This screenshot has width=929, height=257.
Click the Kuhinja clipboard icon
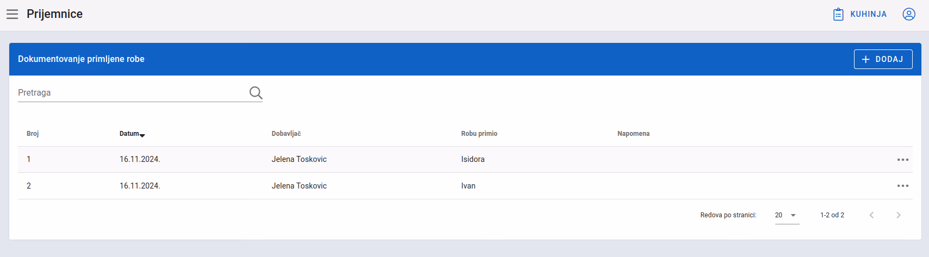point(838,14)
